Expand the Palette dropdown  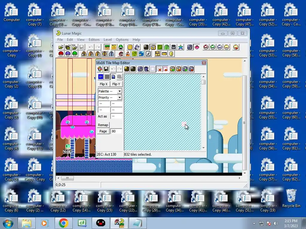click(120, 91)
